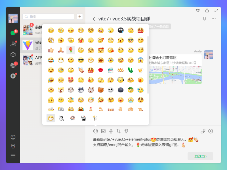227x170 pixels.
Task: Click the lock screen icon
Action: point(207,10)
